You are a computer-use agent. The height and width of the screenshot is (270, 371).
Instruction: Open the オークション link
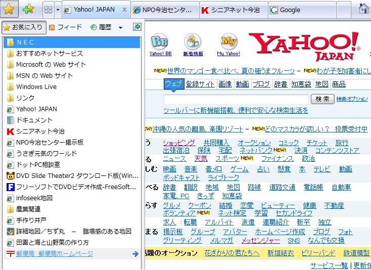254,143
